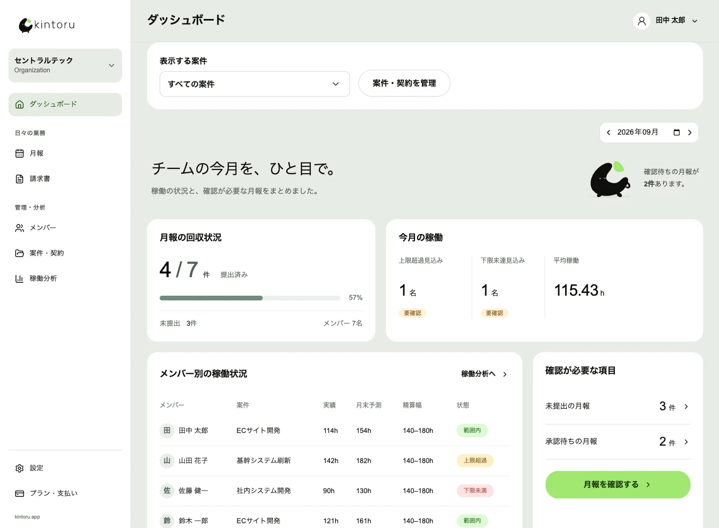Click avatar badge 山 for 山田 花子
This screenshot has width=719, height=528.
point(167,461)
